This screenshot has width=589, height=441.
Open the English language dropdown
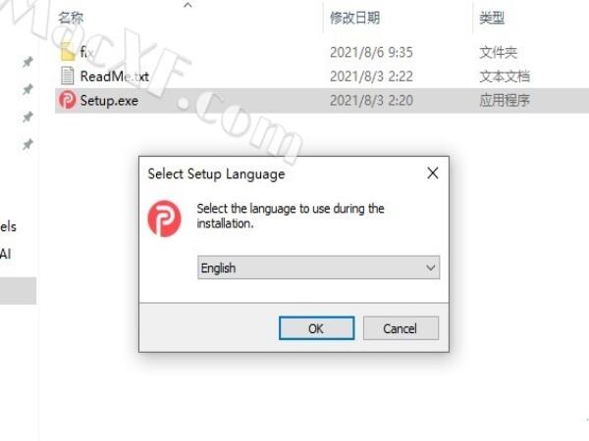[x=318, y=268]
